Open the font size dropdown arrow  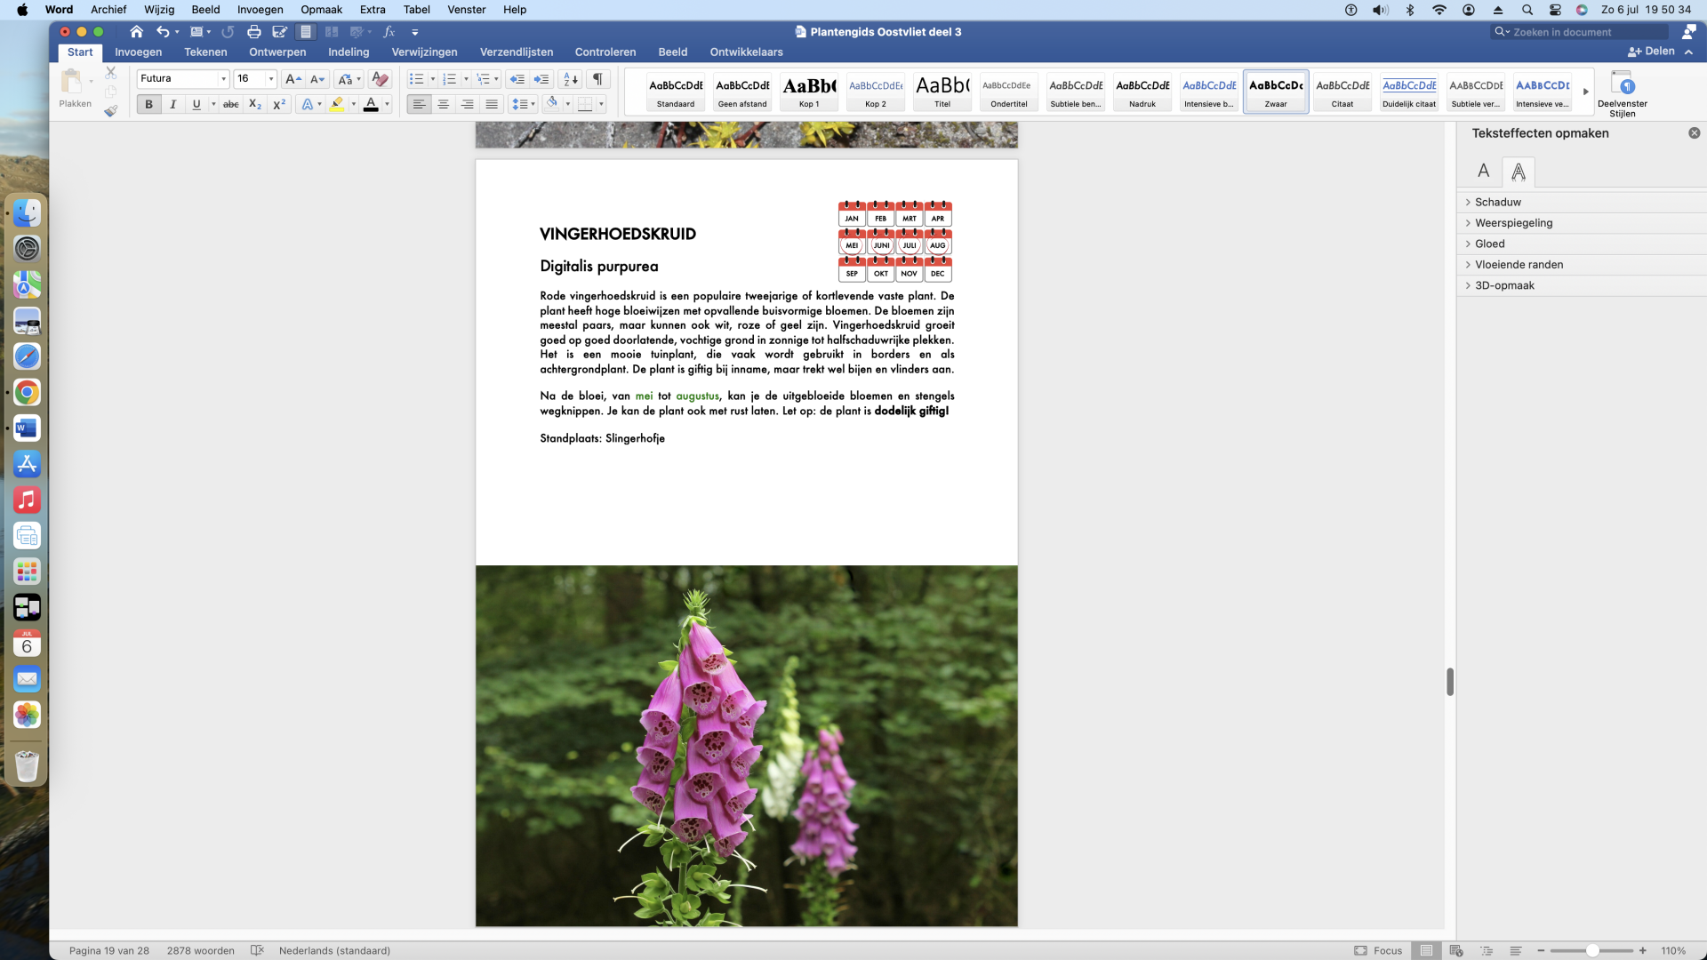[271, 79]
